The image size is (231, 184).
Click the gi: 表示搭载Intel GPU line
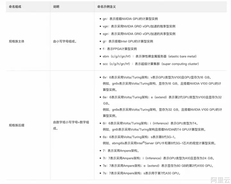pos(128,41)
